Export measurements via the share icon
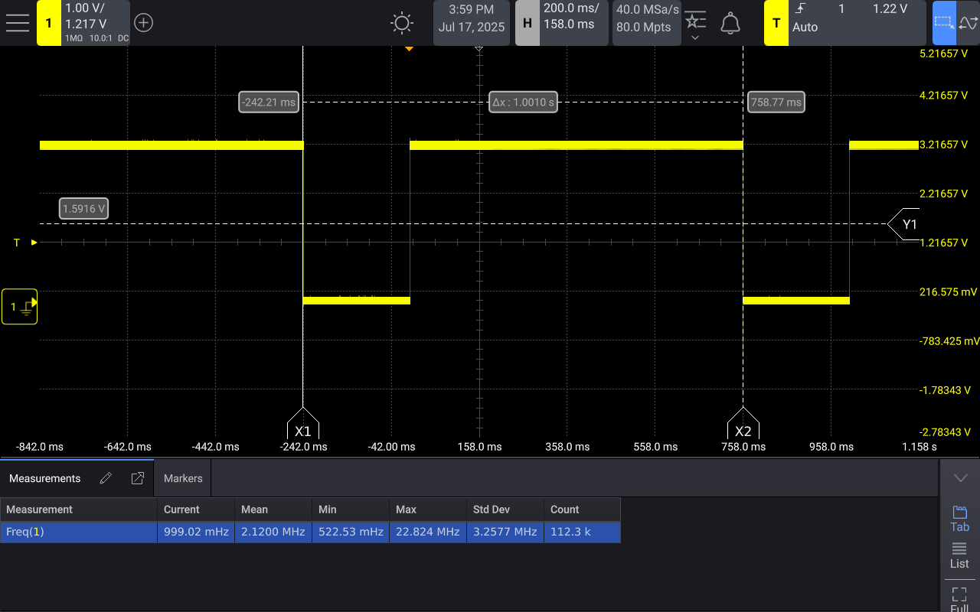The width and height of the screenshot is (980, 612). pyautogui.click(x=137, y=477)
